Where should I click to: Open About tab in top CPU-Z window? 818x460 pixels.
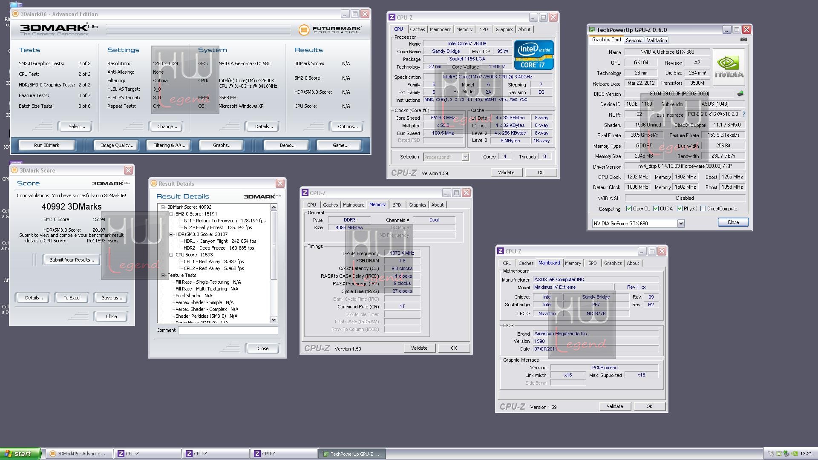click(524, 29)
